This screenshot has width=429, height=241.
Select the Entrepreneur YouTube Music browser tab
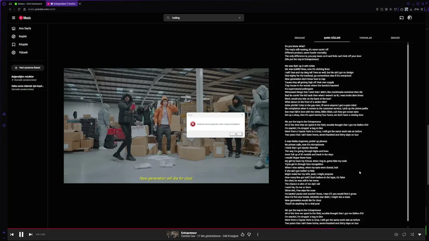(62, 4)
